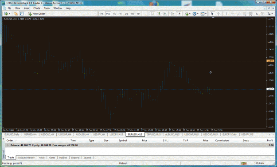The height and width of the screenshot is (167, 277).
Task: Select the Trendline drawing tool
Action: (x=238, y=14)
